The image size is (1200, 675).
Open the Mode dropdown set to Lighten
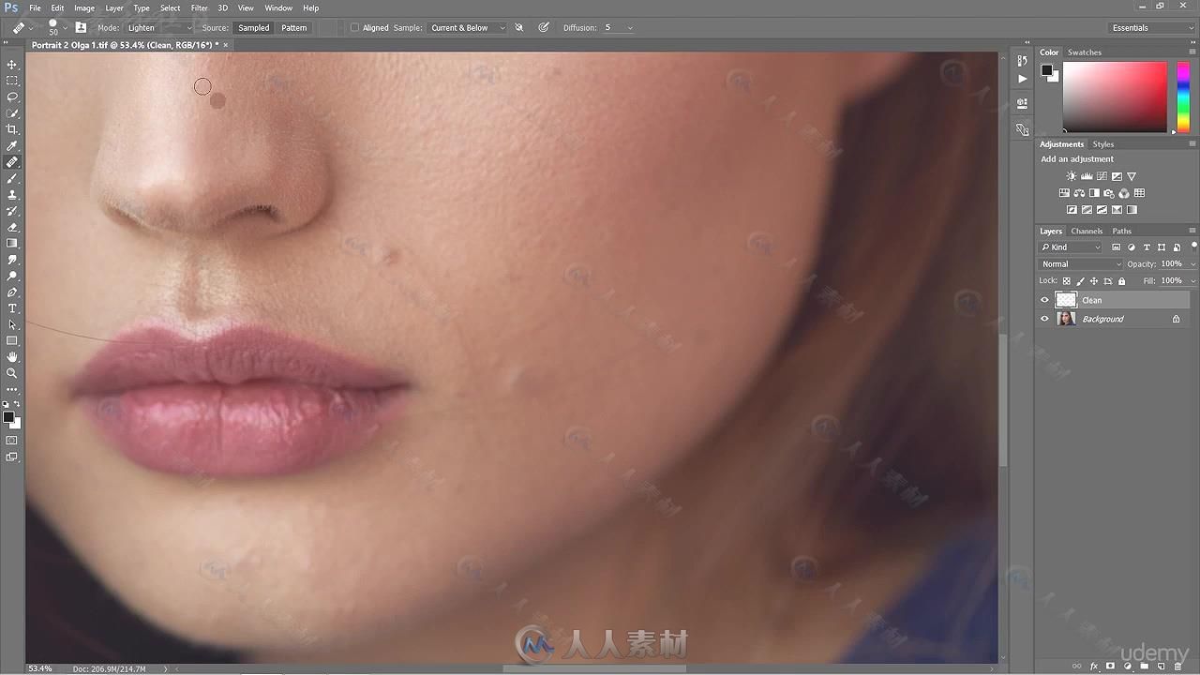[158, 28]
